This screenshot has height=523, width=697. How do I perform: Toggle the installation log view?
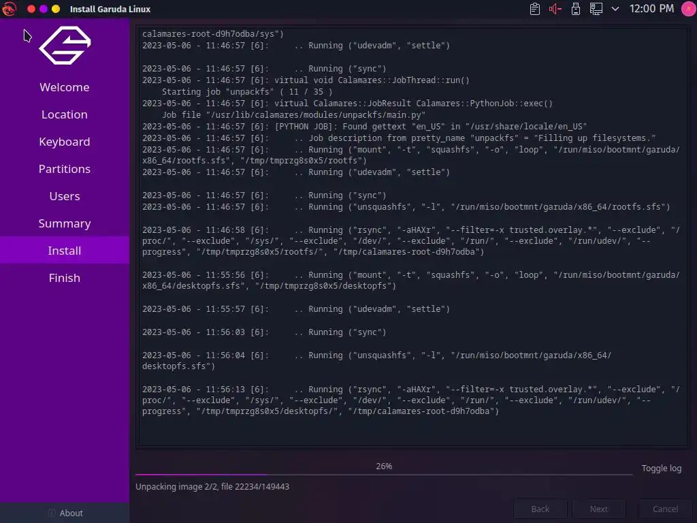(662, 469)
